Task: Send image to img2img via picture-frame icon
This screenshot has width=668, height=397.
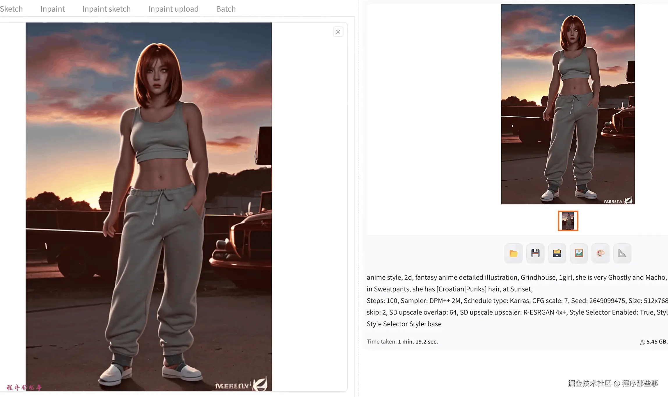Action: coord(579,253)
